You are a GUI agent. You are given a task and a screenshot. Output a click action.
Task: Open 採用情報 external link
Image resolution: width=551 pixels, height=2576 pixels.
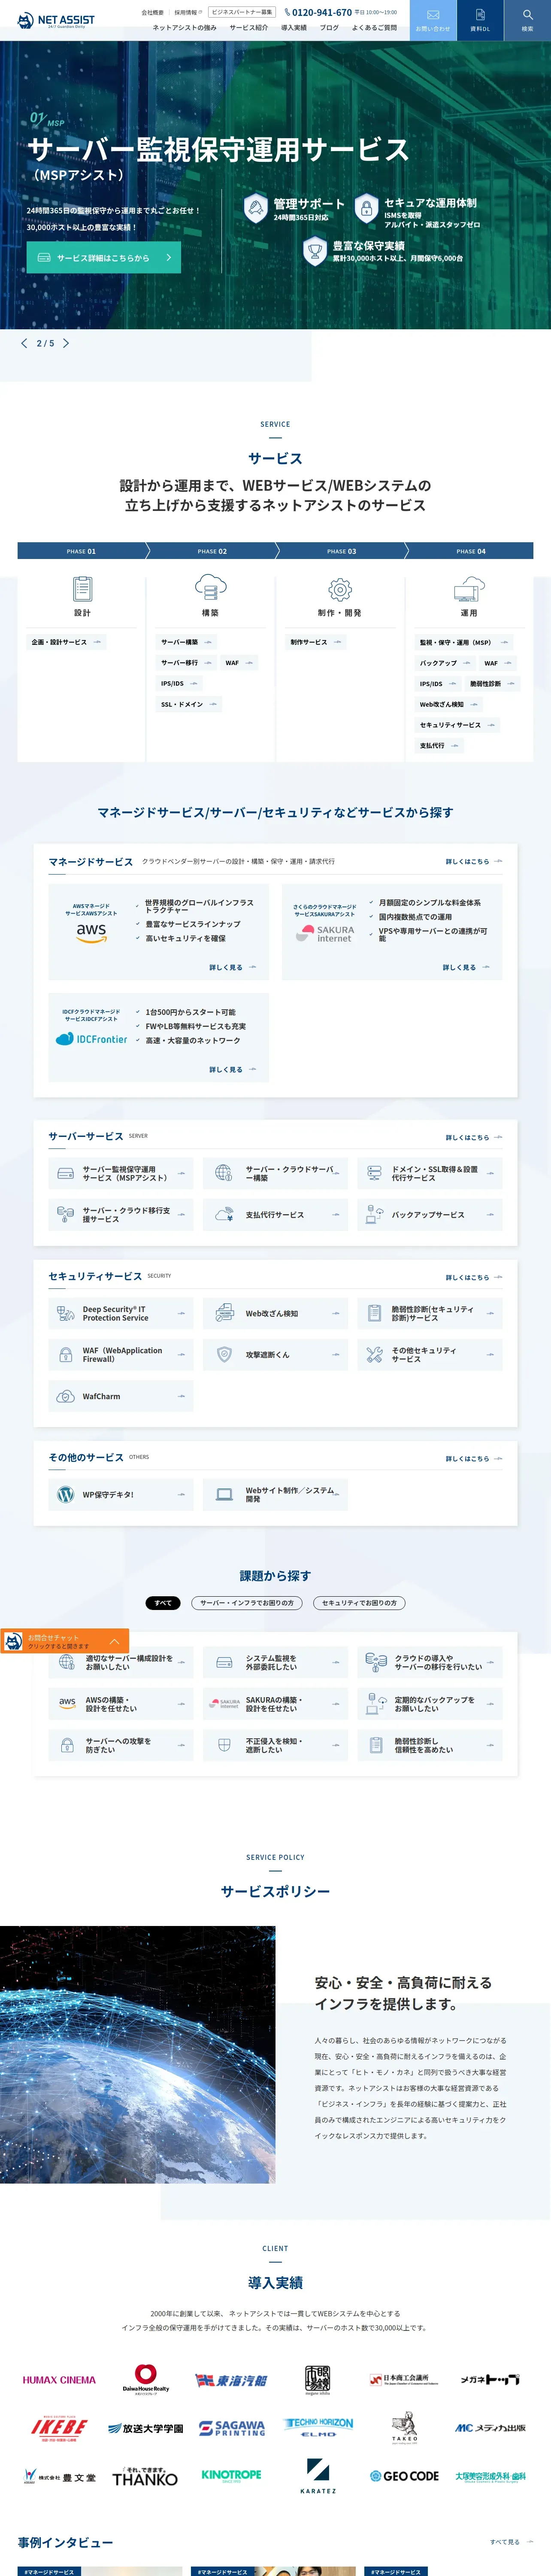tap(188, 12)
